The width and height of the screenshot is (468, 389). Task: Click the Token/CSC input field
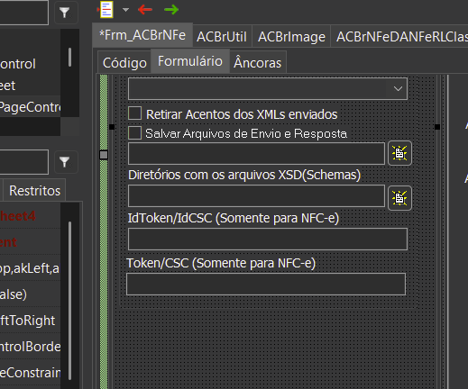[x=266, y=284]
